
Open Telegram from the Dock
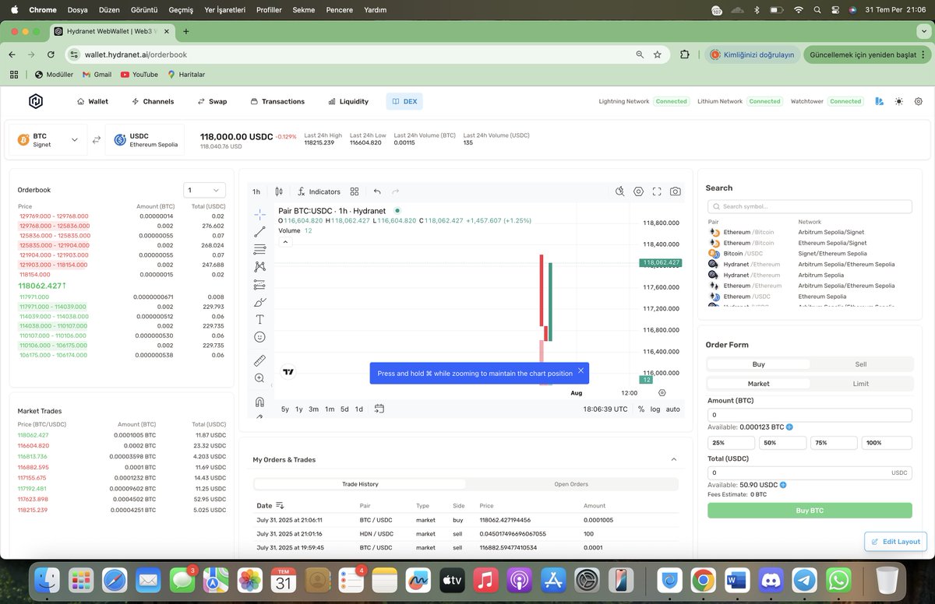pyautogui.click(x=804, y=580)
